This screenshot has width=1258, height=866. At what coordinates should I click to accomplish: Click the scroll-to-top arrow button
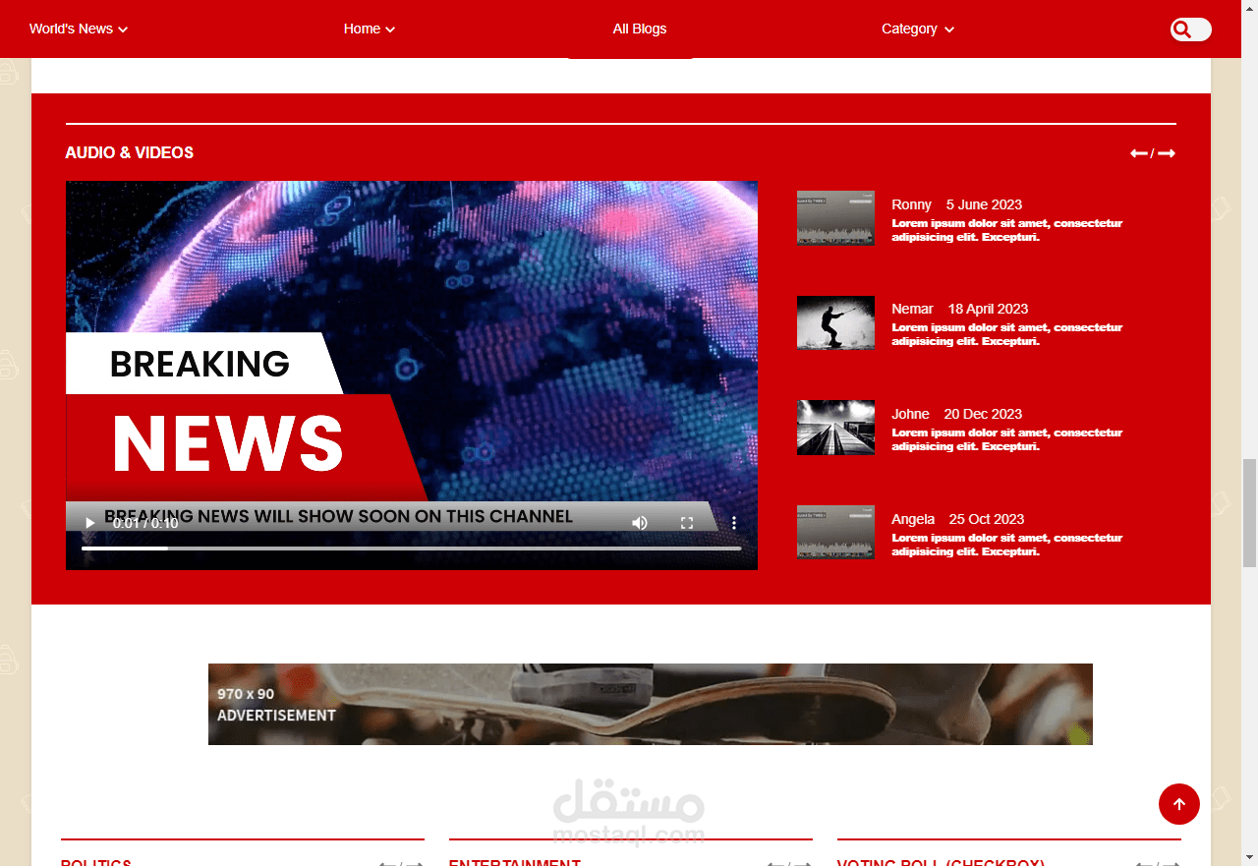pos(1179,804)
